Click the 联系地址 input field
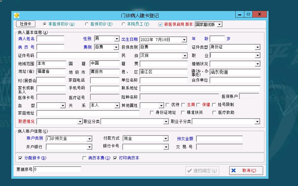 point(200,88)
